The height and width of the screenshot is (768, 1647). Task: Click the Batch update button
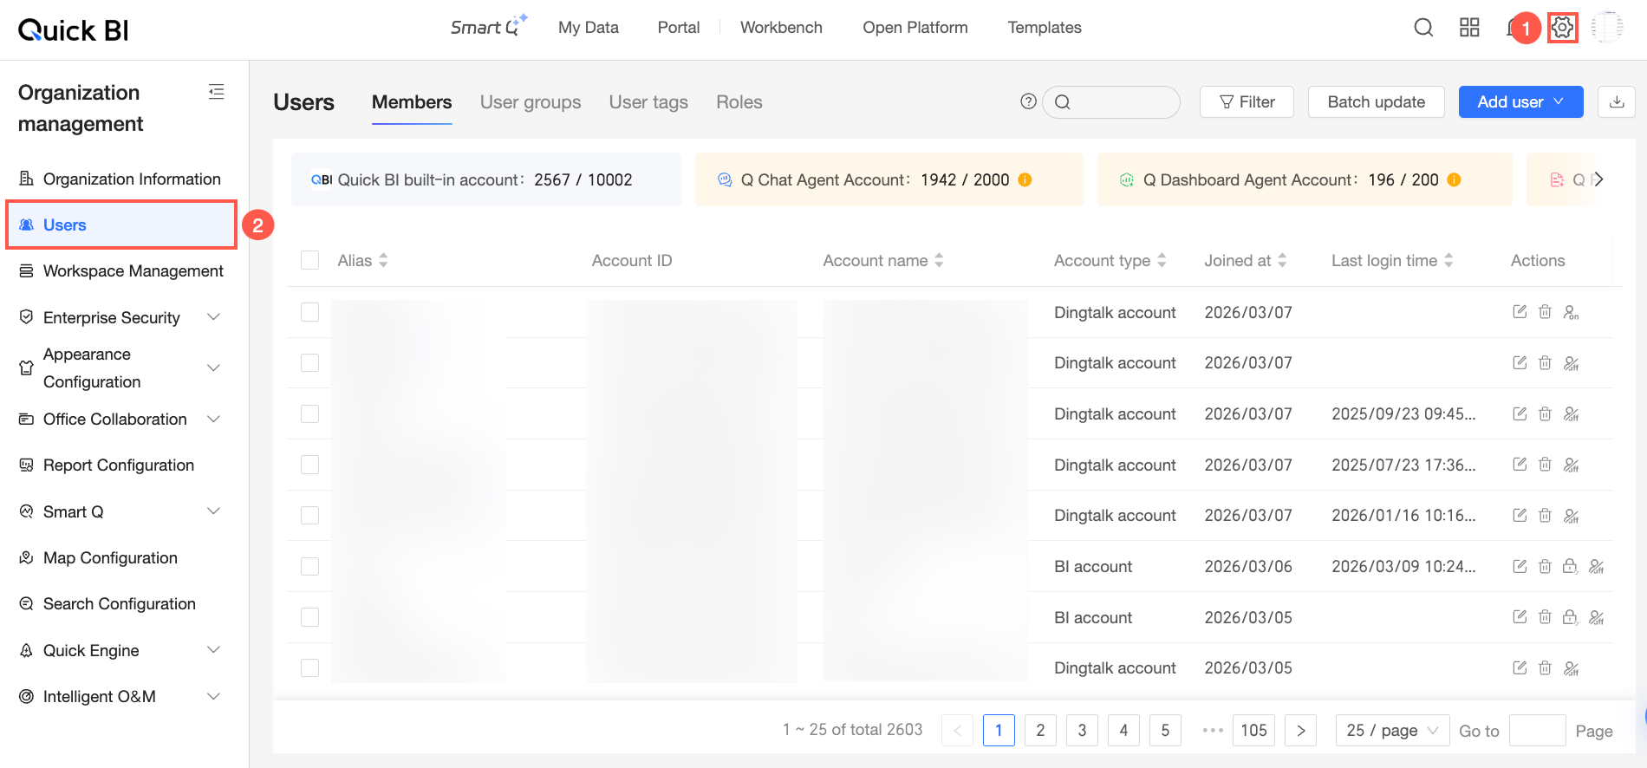(1377, 102)
